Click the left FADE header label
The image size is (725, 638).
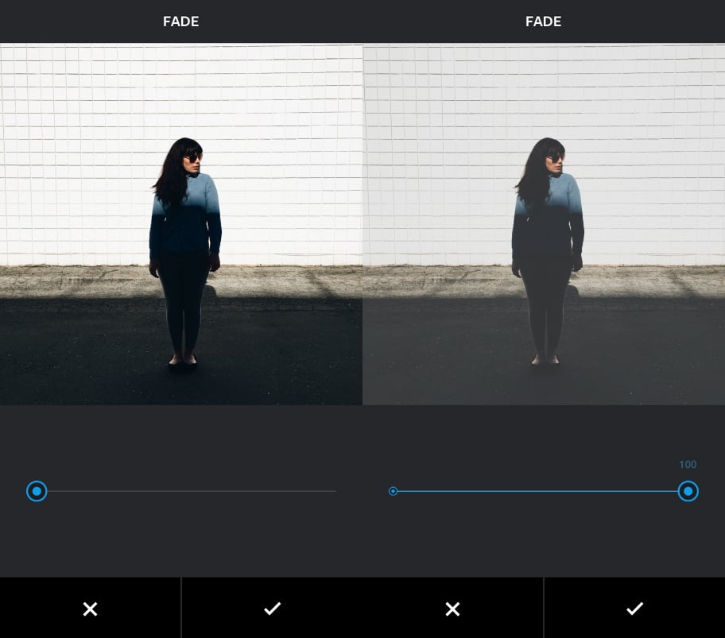pos(180,21)
